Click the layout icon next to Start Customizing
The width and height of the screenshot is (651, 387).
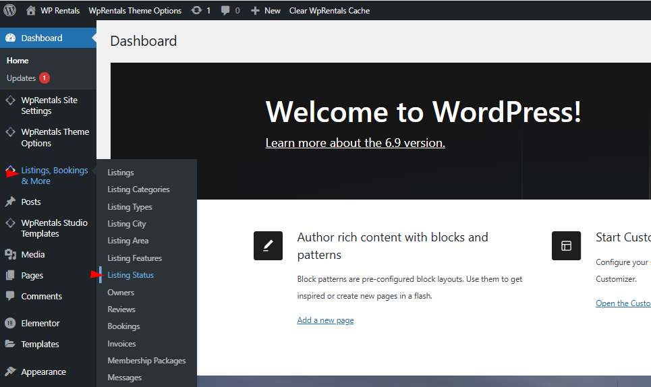click(x=566, y=245)
